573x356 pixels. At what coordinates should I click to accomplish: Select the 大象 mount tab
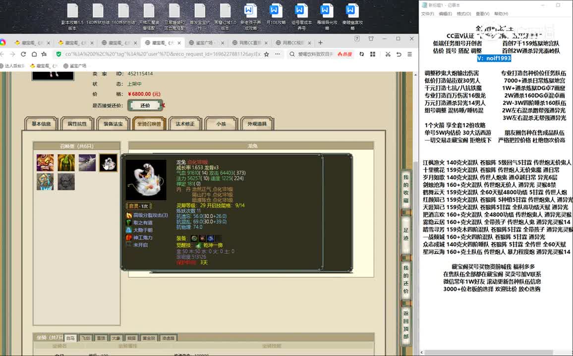coord(116,338)
